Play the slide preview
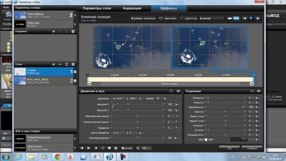 click(96, 148)
